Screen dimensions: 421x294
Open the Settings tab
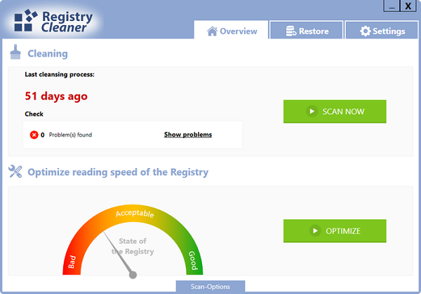coord(381,31)
